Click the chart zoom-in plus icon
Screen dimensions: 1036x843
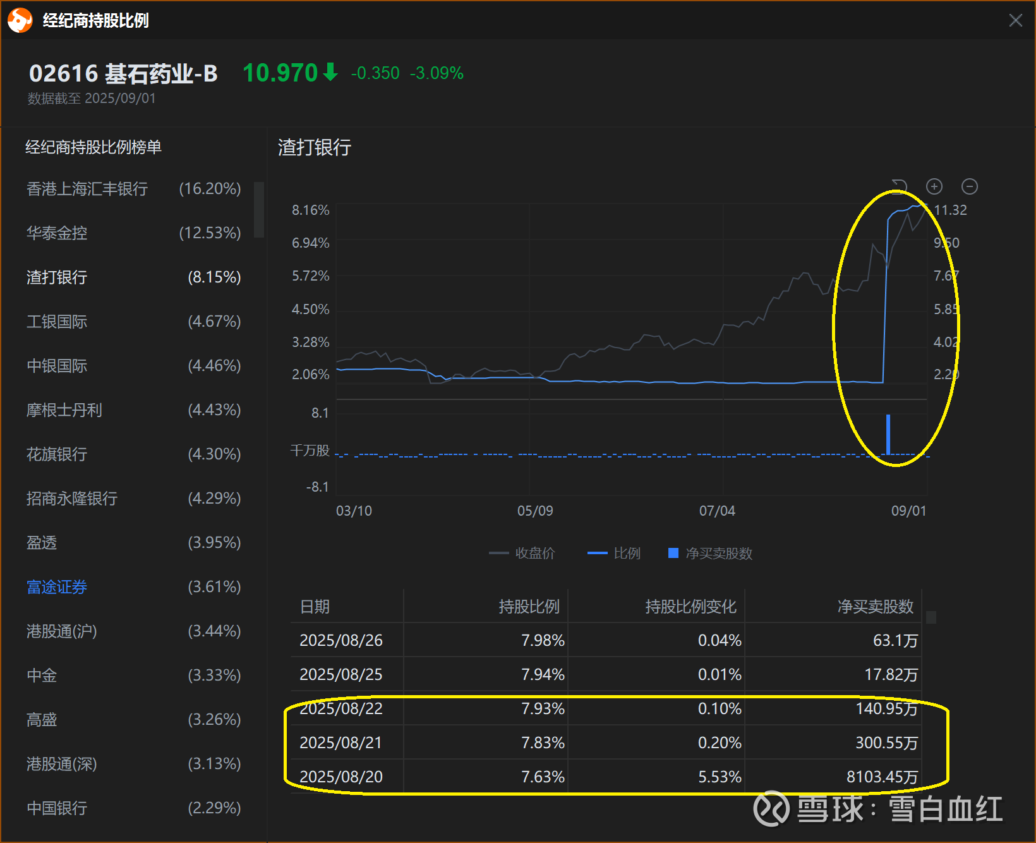(934, 186)
